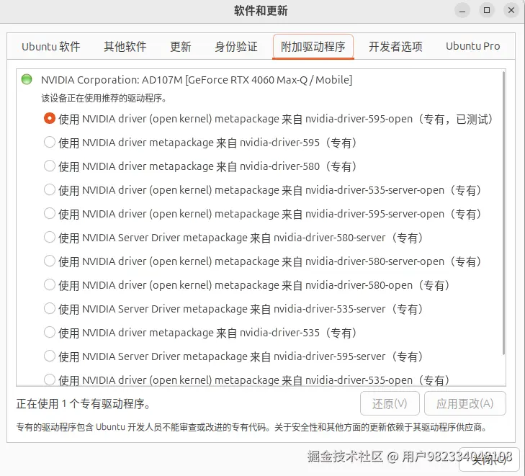
Task: Click the 软件和更新 window title
Action: tap(261, 11)
